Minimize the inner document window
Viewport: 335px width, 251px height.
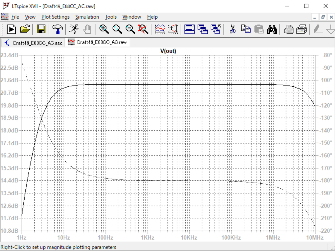(315, 17)
